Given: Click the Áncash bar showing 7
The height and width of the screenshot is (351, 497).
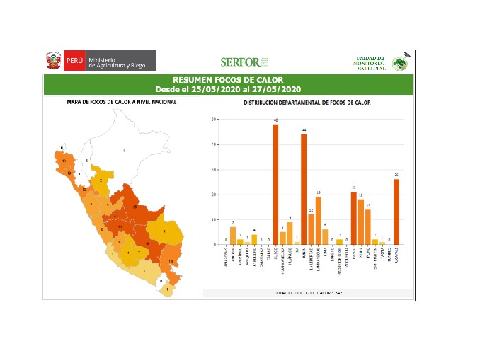Looking at the screenshot, I should click(233, 236).
